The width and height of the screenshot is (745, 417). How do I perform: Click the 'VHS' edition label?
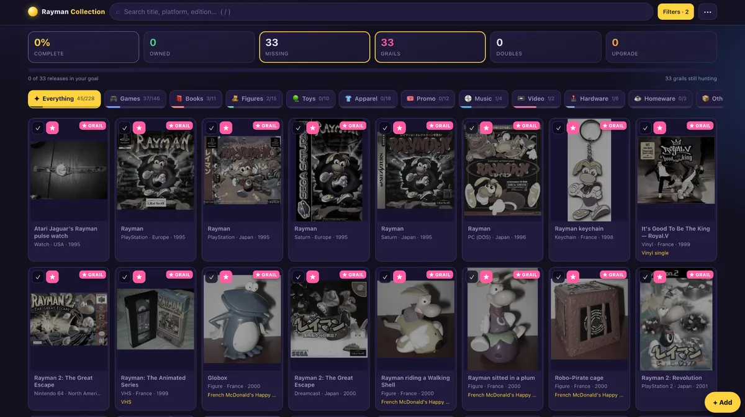pyautogui.click(x=126, y=402)
